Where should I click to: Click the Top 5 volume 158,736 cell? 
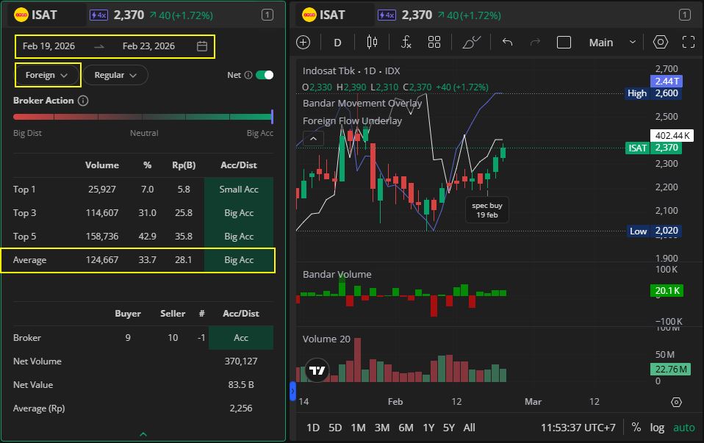point(102,237)
